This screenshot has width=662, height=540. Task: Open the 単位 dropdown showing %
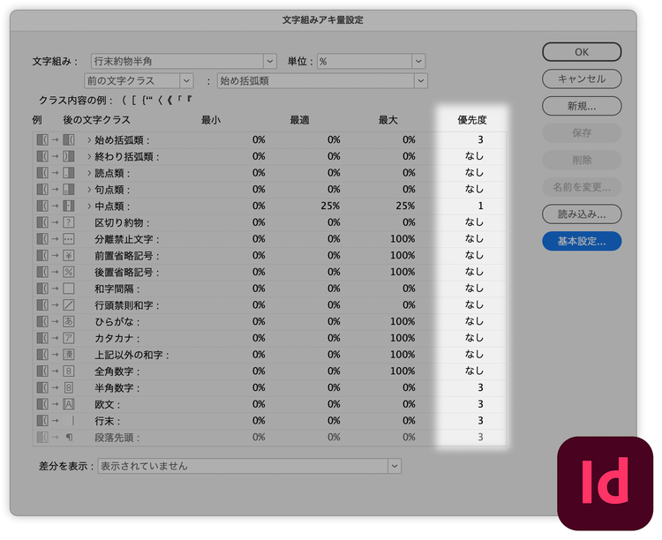pyautogui.click(x=371, y=61)
